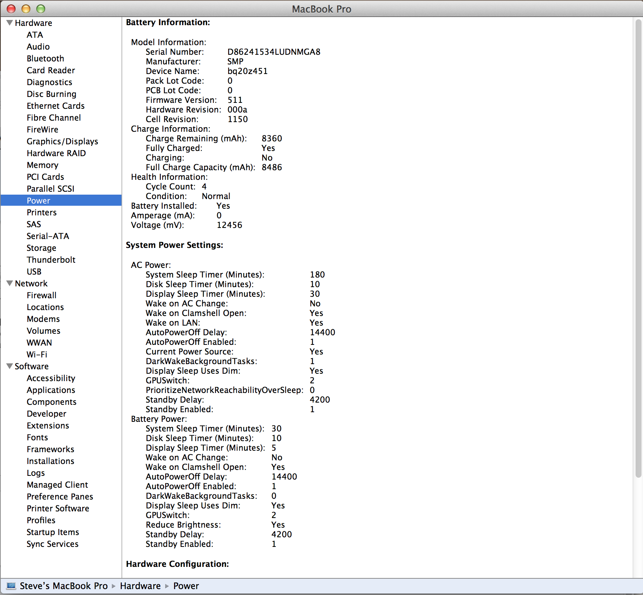Open the Storage section

pos(41,248)
